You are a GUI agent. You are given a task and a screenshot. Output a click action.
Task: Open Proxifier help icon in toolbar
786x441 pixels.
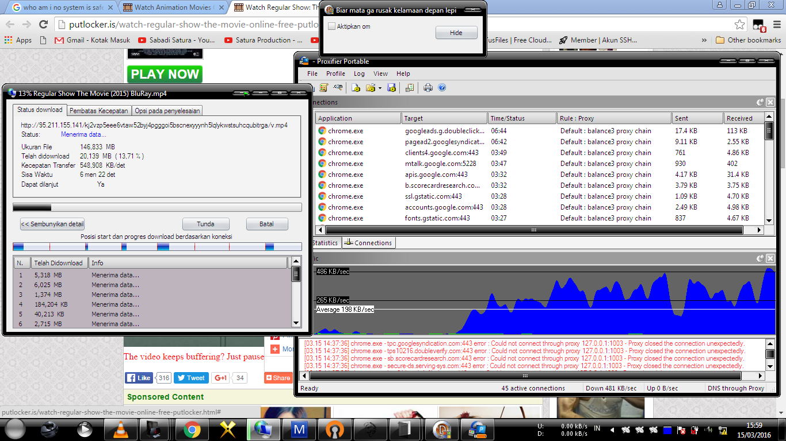(442, 88)
